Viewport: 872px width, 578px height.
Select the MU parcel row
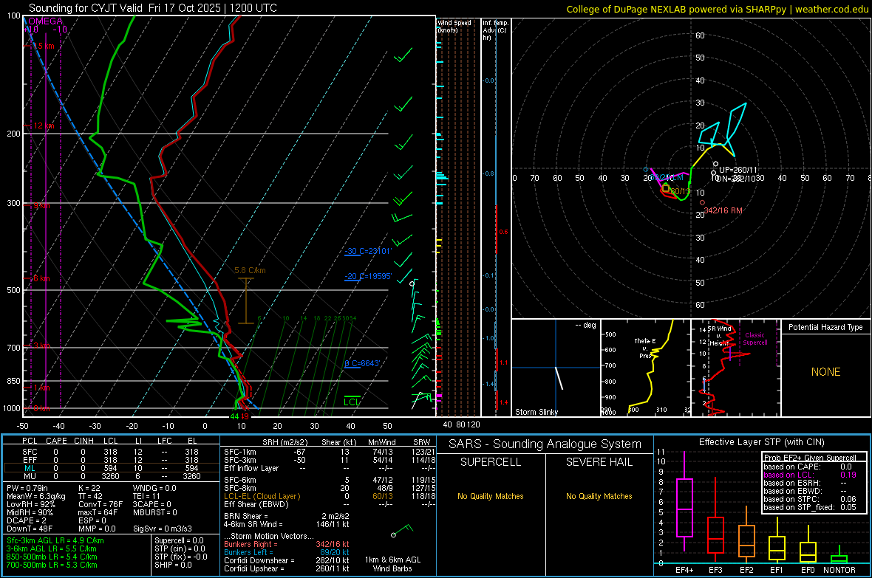coord(112,476)
